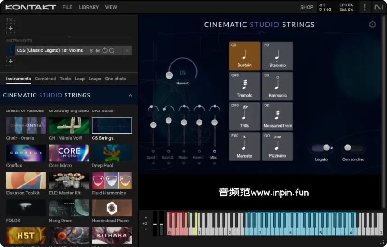Open the FILE menu
Image resolution: width=387 pixels, height=247 pixels.
pos(67,7)
